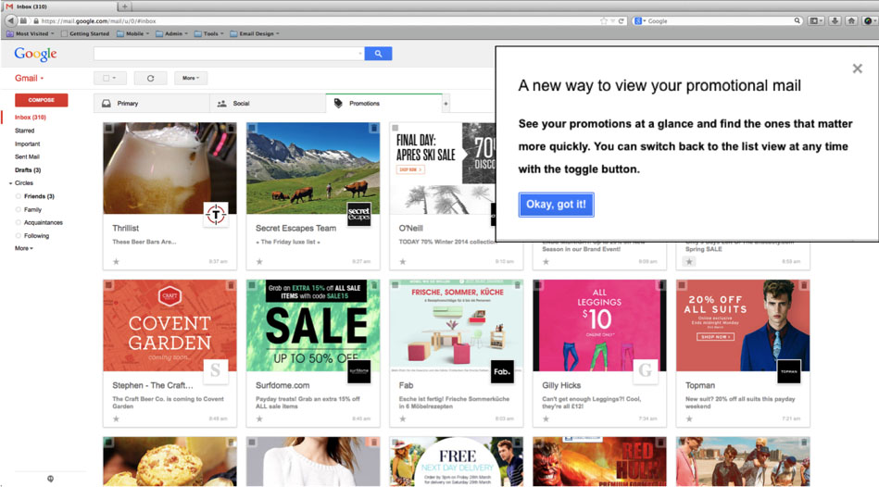Collapse the Circles section in sidebar
The image size is (879, 487).
pyautogui.click(x=10, y=183)
